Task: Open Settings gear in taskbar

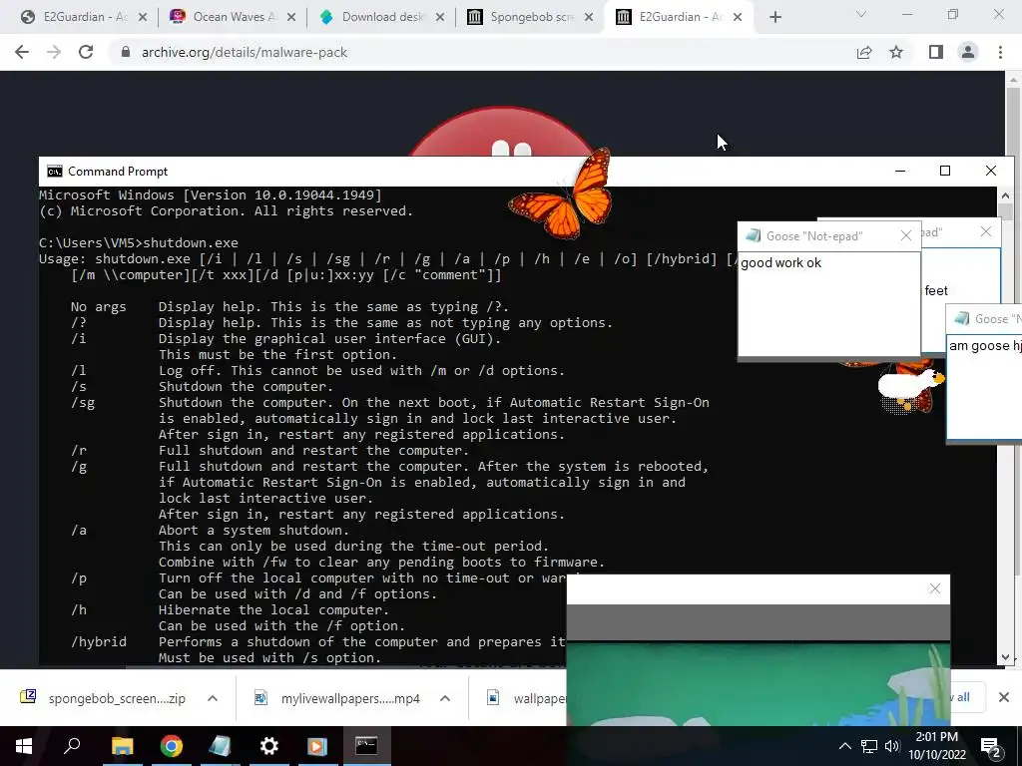Action: (268, 746)
